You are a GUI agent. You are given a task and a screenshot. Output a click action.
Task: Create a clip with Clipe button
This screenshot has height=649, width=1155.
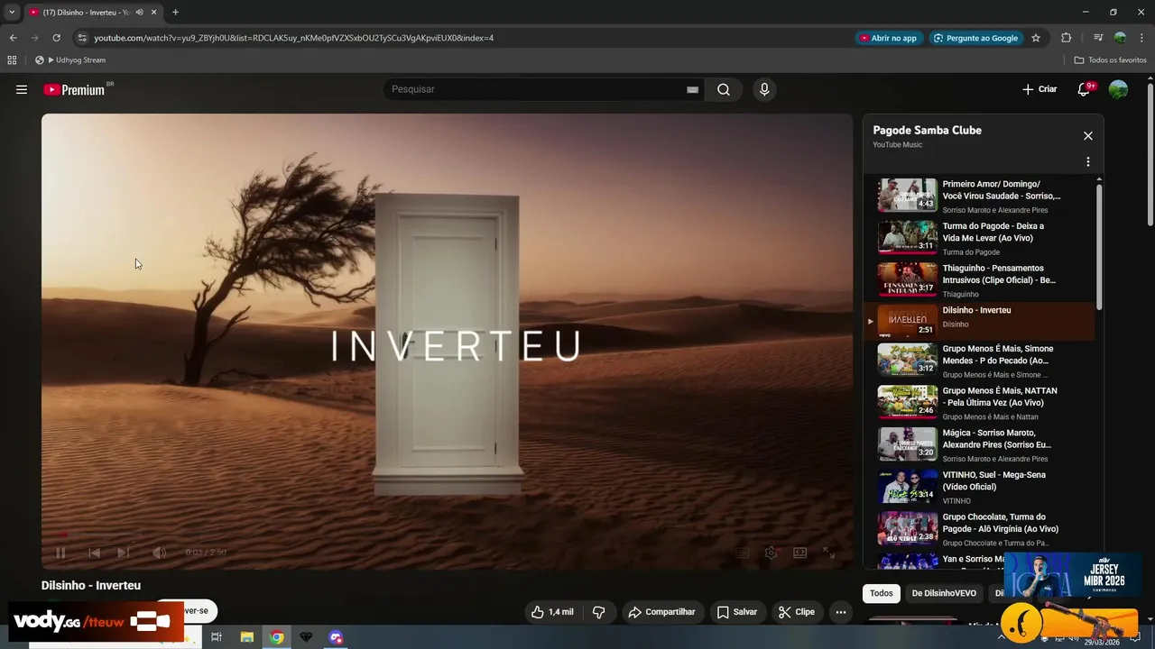(x=797, y=612)
